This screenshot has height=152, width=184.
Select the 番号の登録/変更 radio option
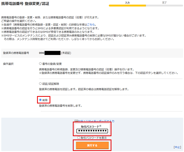coord(40,64)
